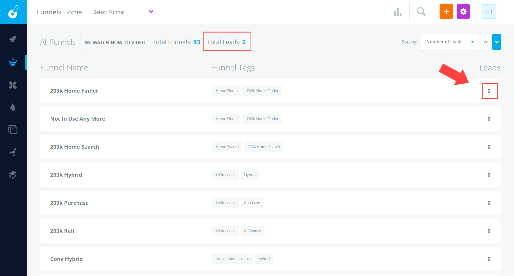
Task: Click the Home Search tag
Action: pyautogui.click(x=227, y=147)
